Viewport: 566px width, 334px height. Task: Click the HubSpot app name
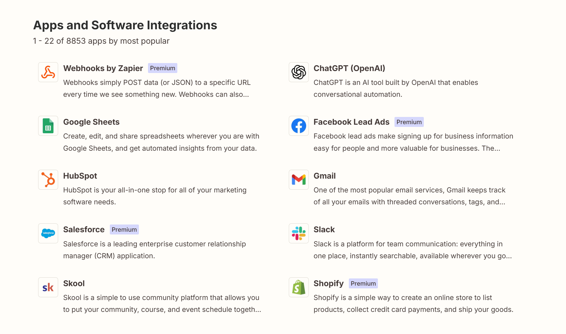click(x=80, y=176)
